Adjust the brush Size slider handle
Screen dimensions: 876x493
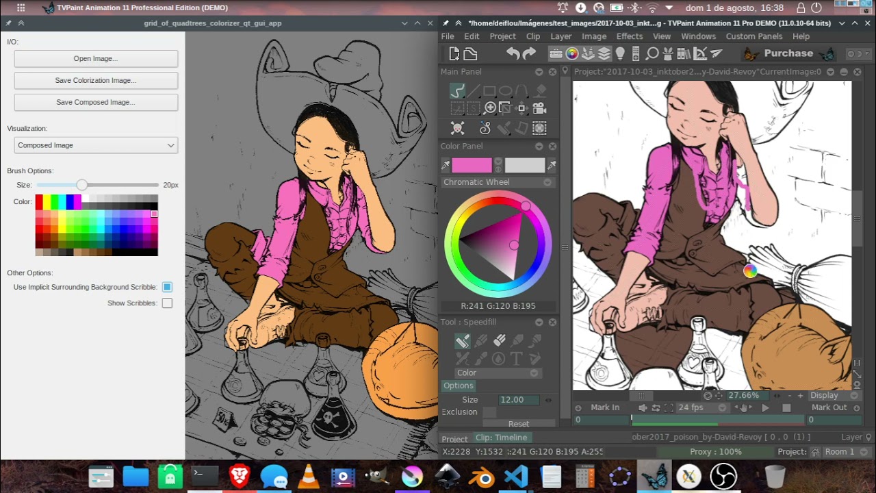[81, 185]
